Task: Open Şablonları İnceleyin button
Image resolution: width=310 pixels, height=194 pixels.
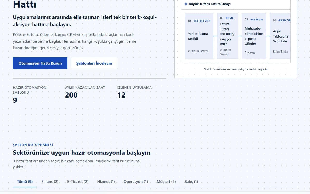Action: click(94, 63)
